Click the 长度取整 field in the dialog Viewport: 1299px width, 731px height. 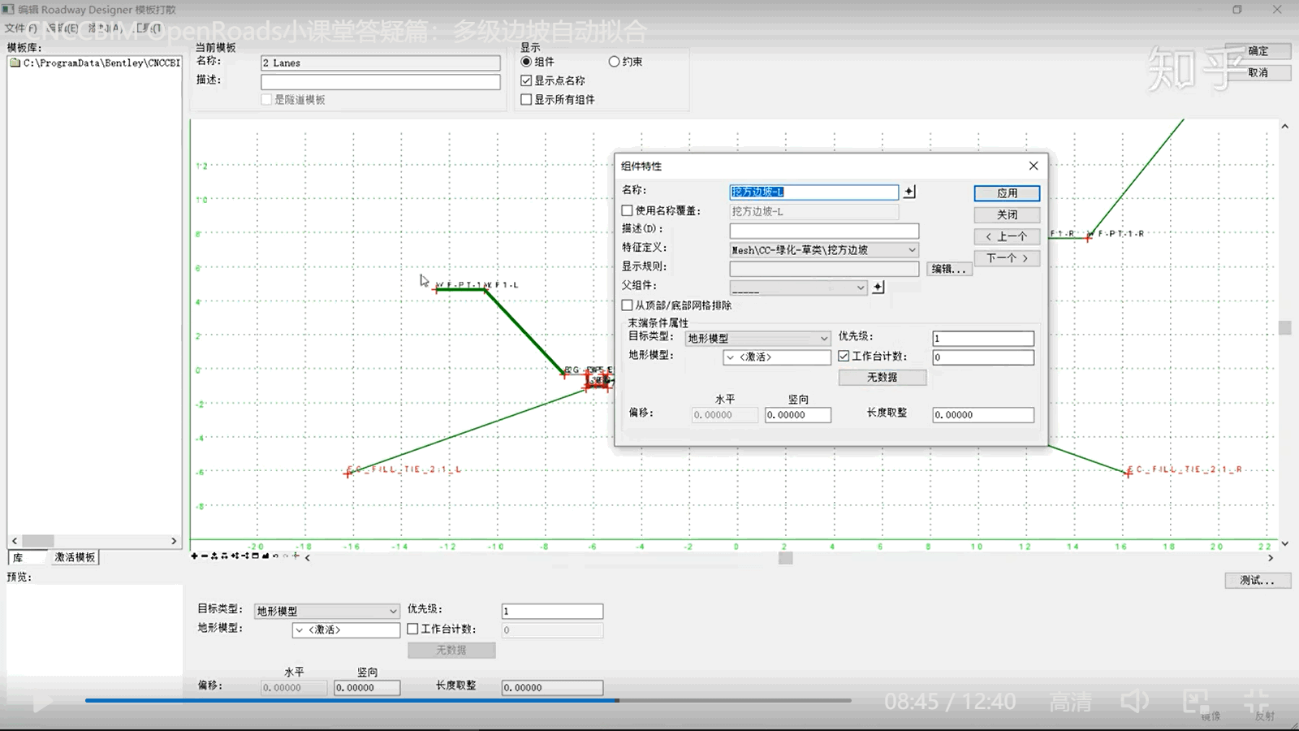tap(983, 415)
